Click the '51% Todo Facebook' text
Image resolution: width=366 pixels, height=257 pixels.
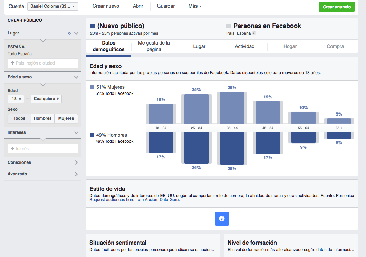[x=114, y=93]
